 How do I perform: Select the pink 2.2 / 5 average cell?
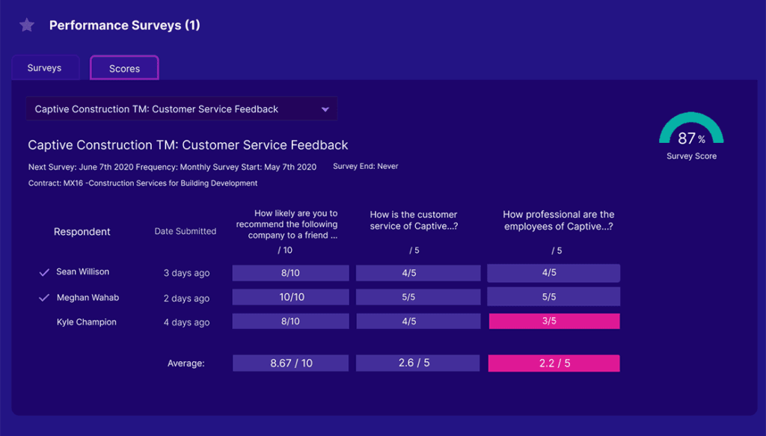[554, 363]
